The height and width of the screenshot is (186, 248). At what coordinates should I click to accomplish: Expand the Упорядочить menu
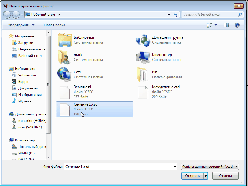click(21, 25)
